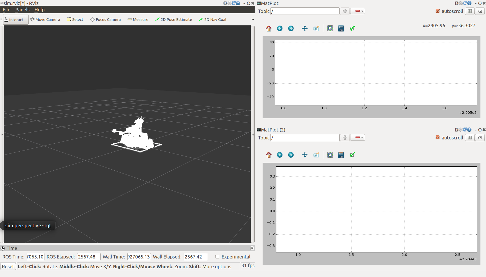Select the Focus Camera tool

click(105, 20)
